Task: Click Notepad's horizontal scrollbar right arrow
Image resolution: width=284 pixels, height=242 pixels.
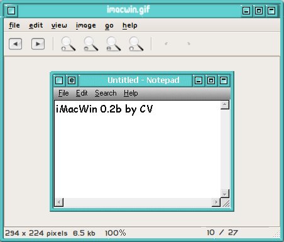Action: pyautogui.click(x=216, y=202)
